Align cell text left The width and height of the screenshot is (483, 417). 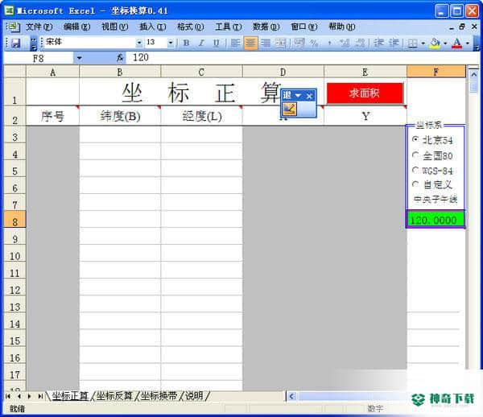(x=235, y=43)
